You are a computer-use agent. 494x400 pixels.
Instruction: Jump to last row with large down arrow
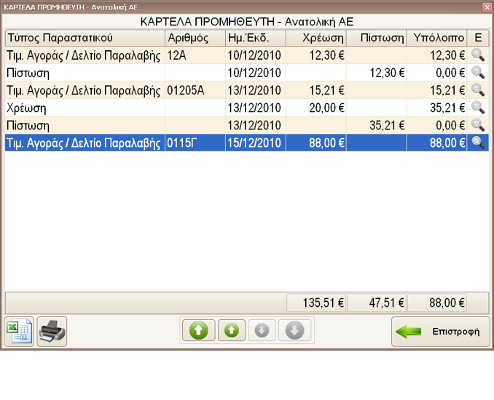point(294,330)
